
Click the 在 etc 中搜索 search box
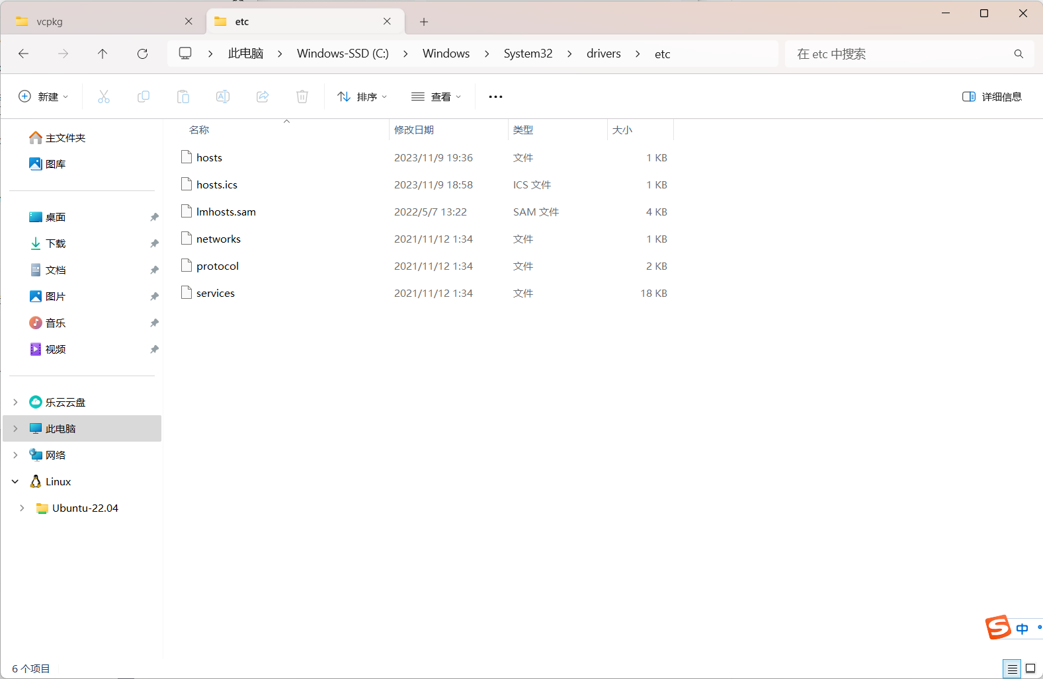pos(909,54)
